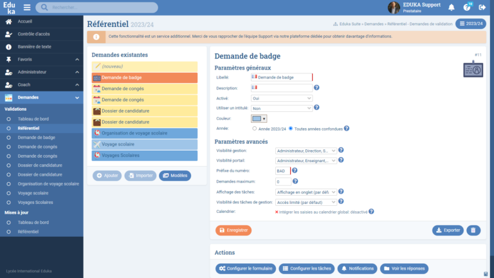Click Voir les réponses button

coord(404,268)
